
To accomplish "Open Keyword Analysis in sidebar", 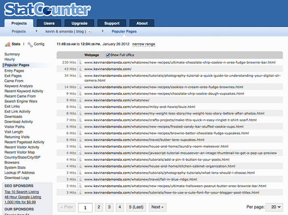I will click(x=19, y=86).
